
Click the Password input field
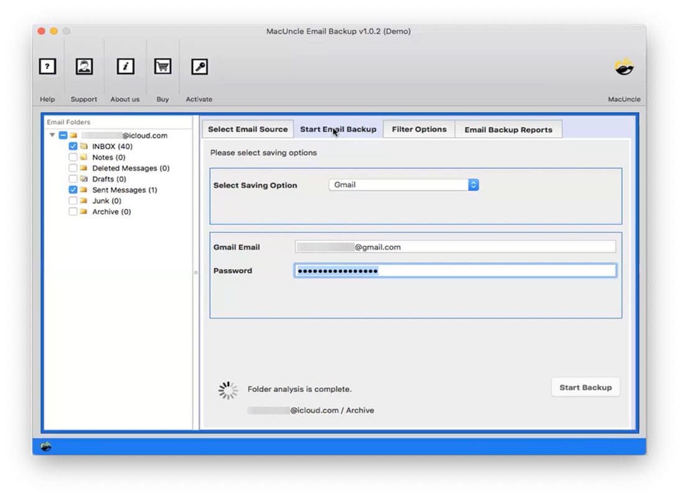click(455, 270)
